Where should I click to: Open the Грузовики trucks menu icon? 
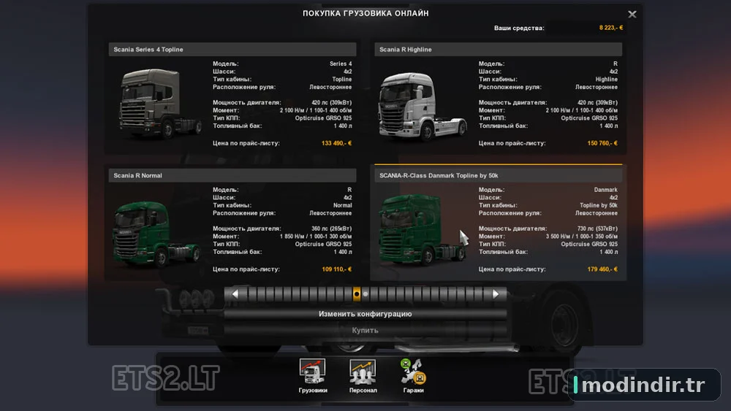click(x=312, y=376)
